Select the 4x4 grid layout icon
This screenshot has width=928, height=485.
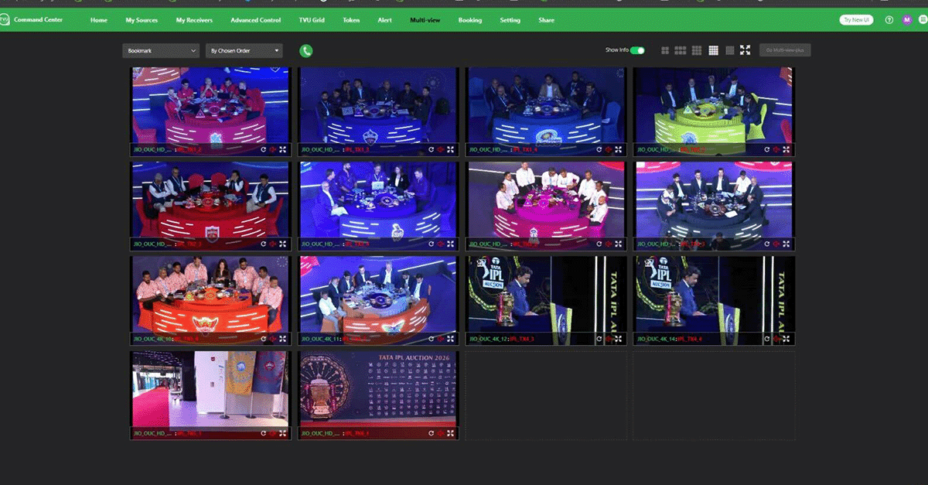[714, 50]
